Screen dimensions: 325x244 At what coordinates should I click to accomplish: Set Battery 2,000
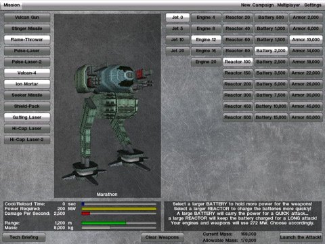coord(271,51)
